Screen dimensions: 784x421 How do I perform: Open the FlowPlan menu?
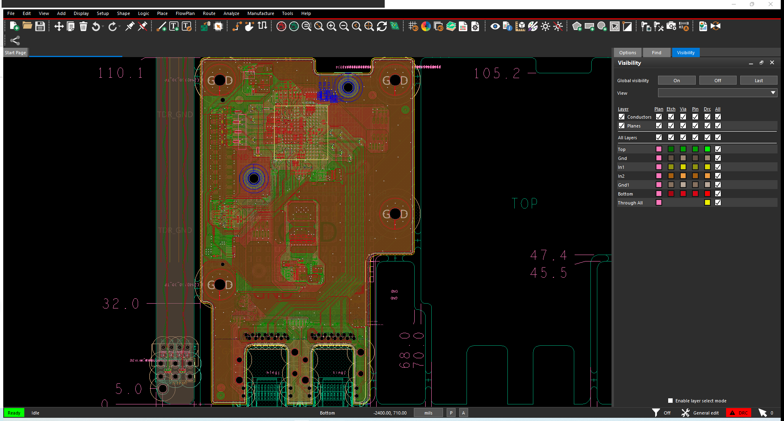tap(185, 13)
